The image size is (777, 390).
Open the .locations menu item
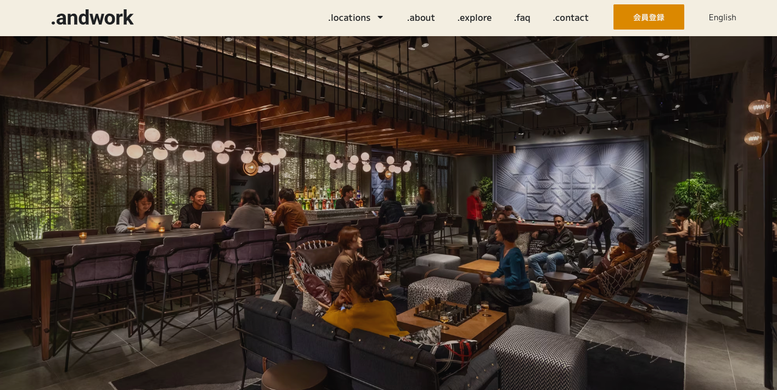[349, 18]
